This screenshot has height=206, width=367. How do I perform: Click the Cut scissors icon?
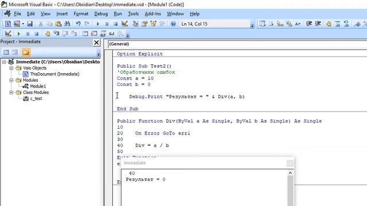(x=41, y=24)
